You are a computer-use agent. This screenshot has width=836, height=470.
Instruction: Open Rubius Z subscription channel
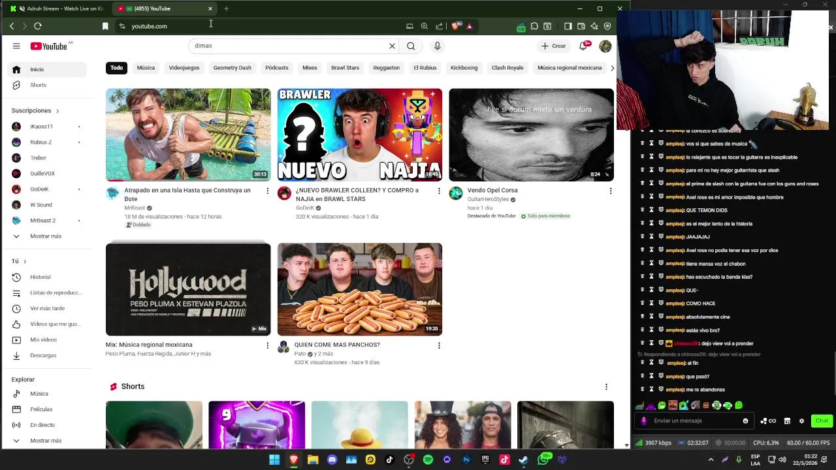46,142
